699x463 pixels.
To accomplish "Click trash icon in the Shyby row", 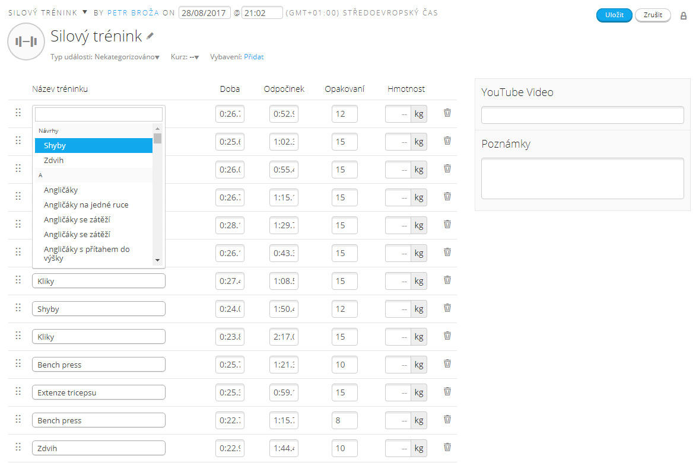I will (x=447, y=308).
